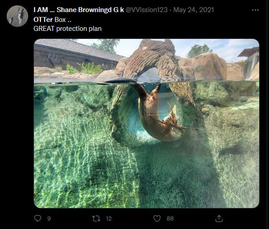Image resolution: width=269 pixels, height=229 pixels.
Task: Visit the @VVission123 handle link
Action: pyautogui.click(x=147, y=10)
